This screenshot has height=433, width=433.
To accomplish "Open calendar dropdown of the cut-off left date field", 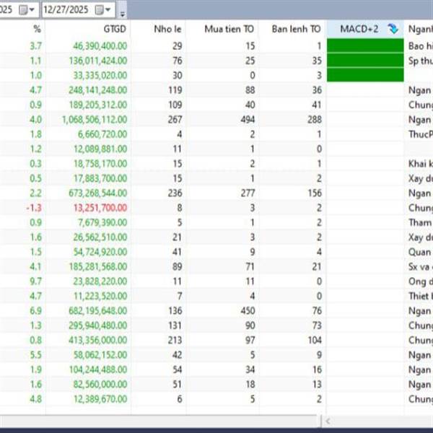I will click(27, 10).
